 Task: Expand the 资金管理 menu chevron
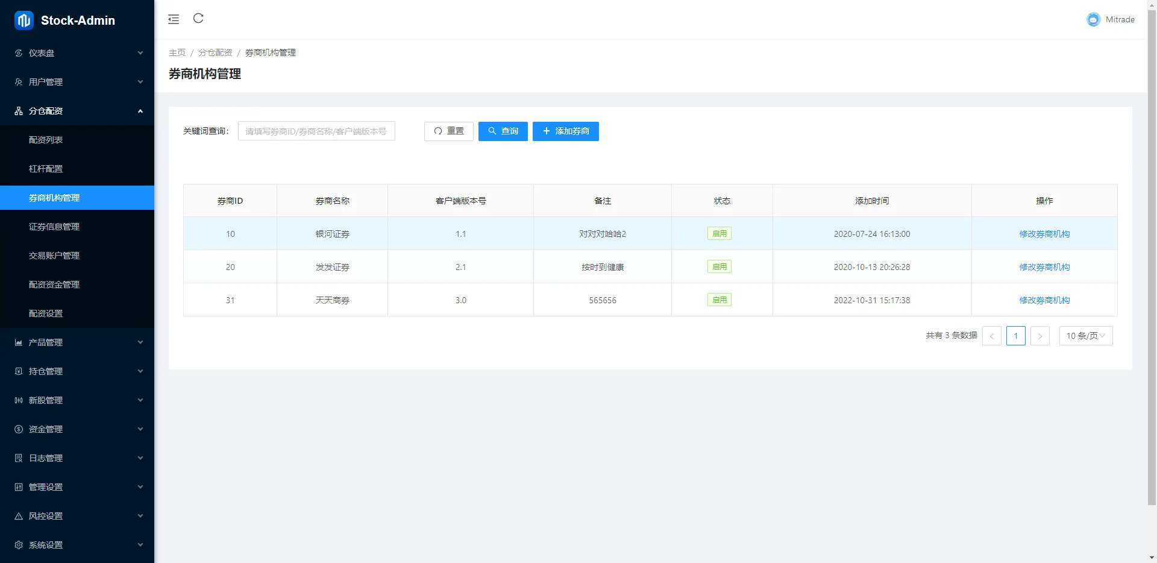pos(140,429)
